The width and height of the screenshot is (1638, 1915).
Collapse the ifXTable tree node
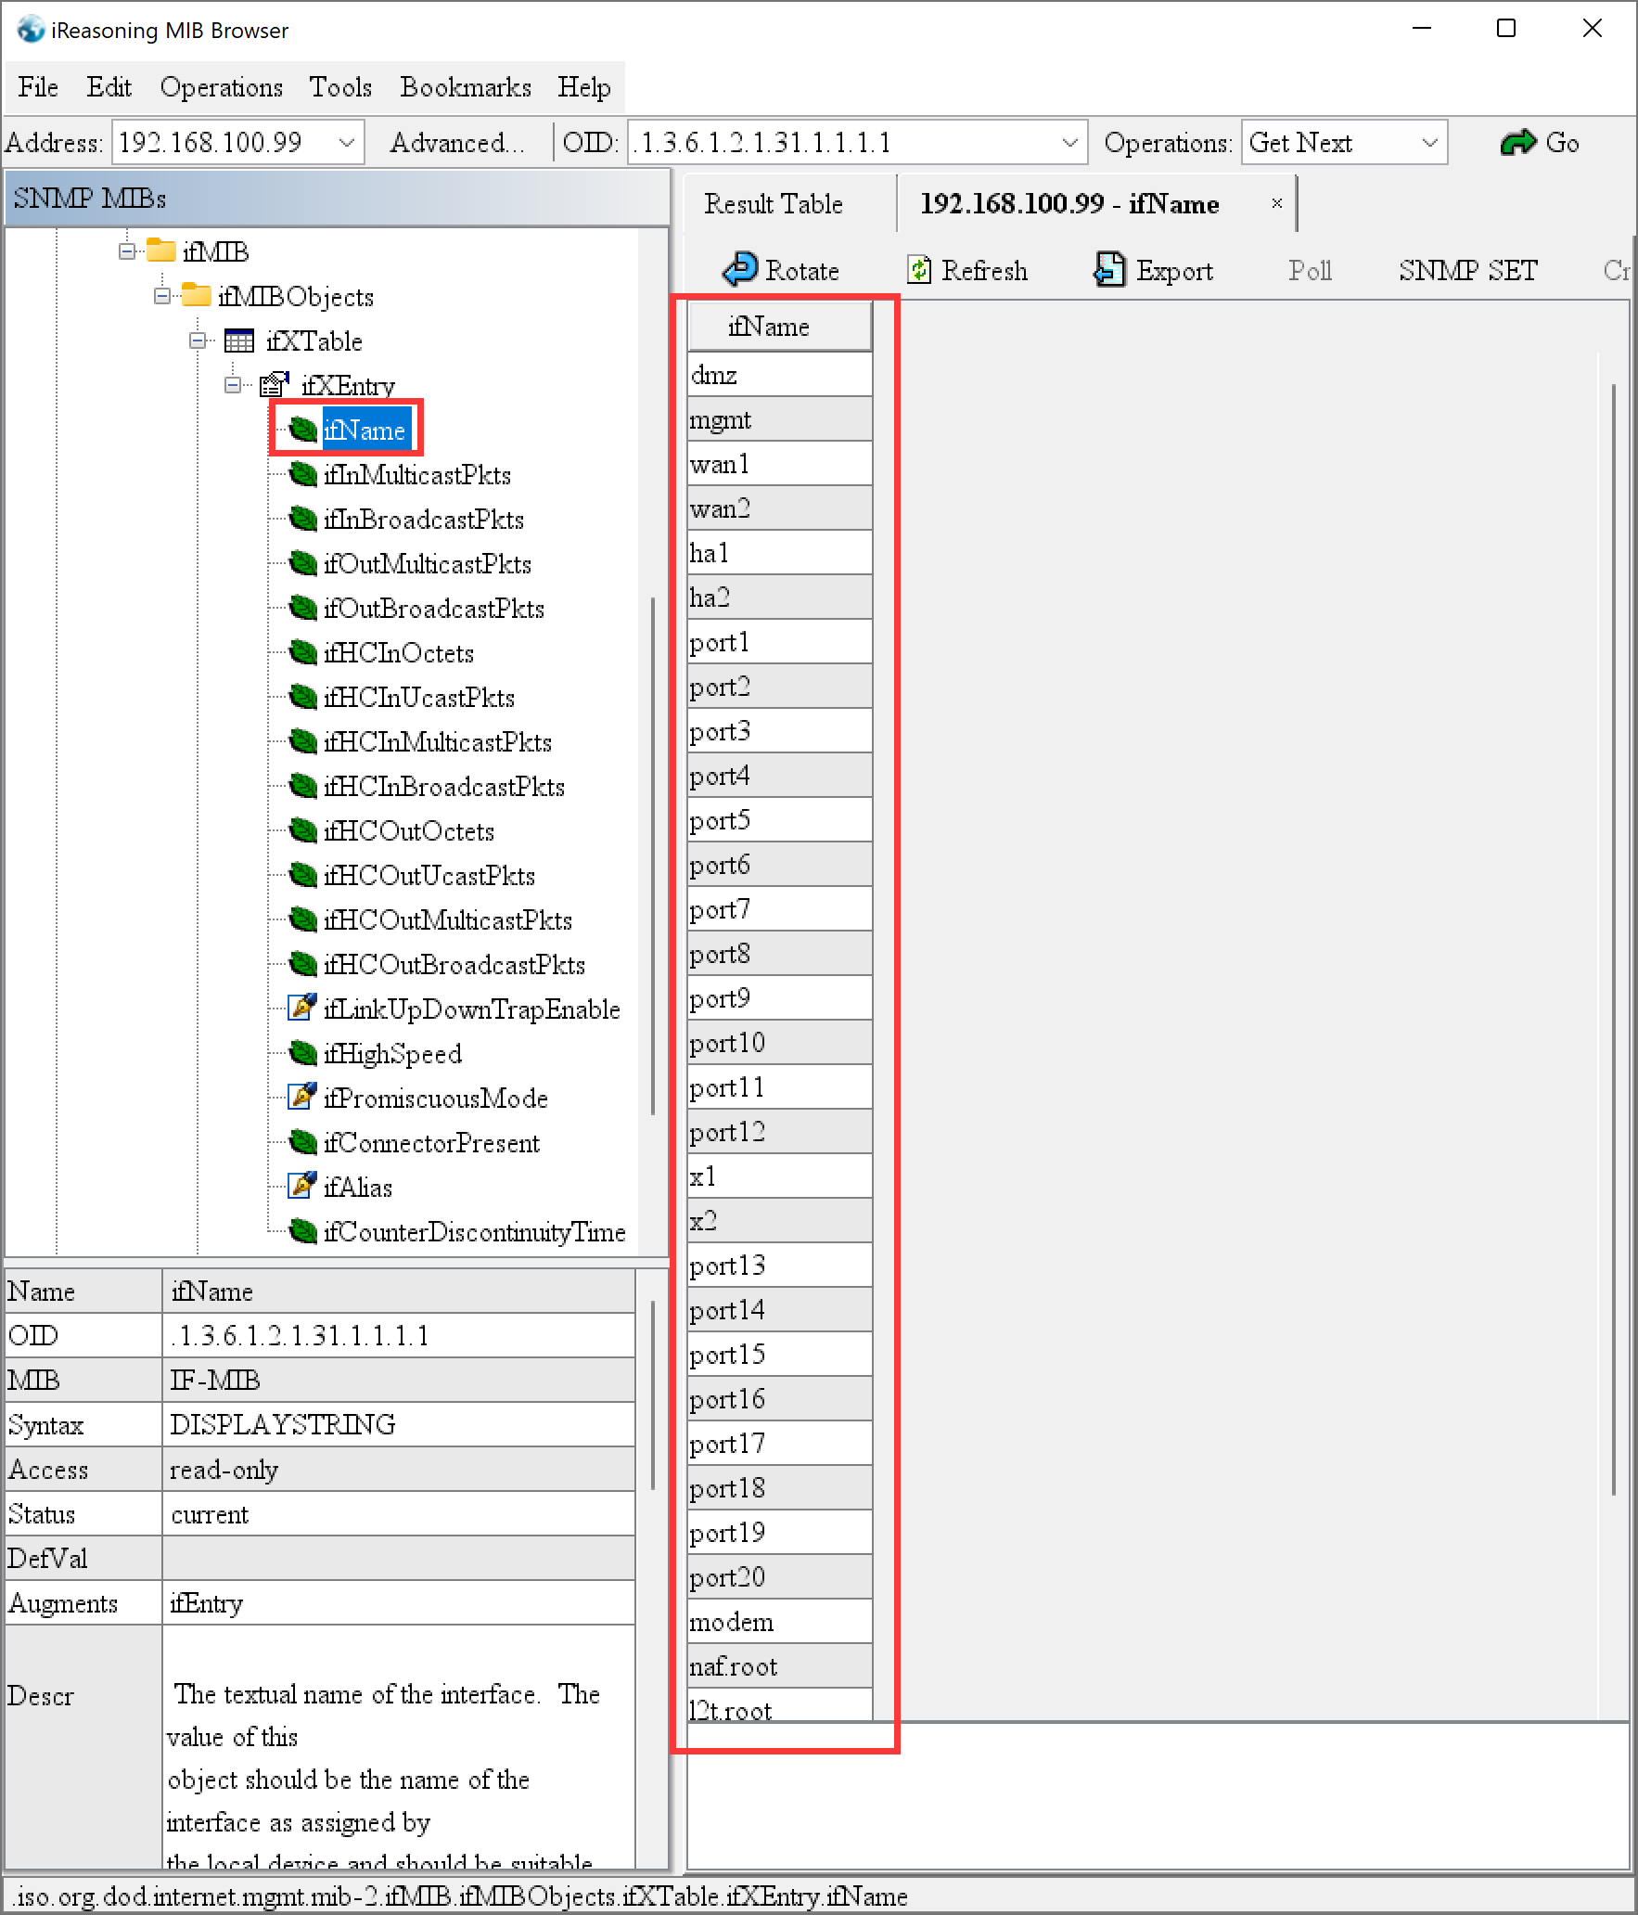pos(198,341)
